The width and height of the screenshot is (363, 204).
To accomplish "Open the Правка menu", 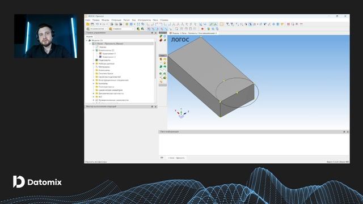I will [96, 20].
